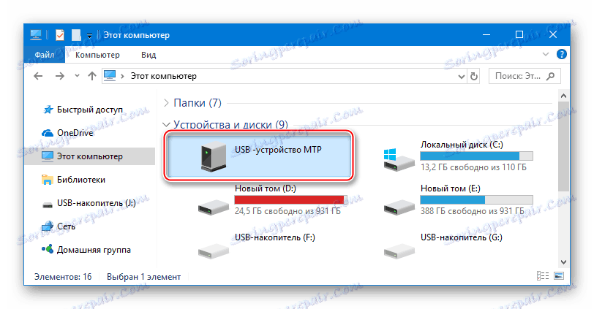
Task: Click the properties checkmark icon in title bar
Action: point(60,35)
